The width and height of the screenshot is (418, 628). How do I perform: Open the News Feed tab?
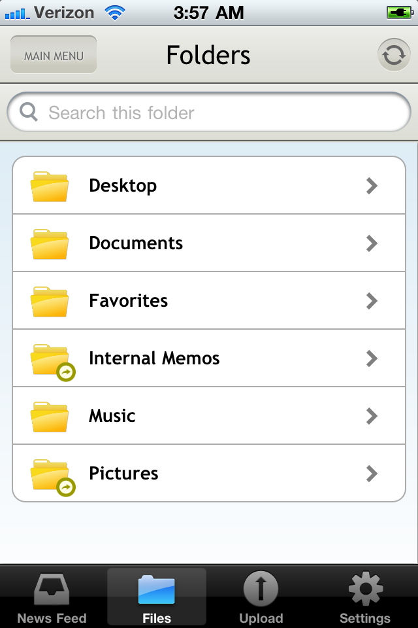point(52,598)
